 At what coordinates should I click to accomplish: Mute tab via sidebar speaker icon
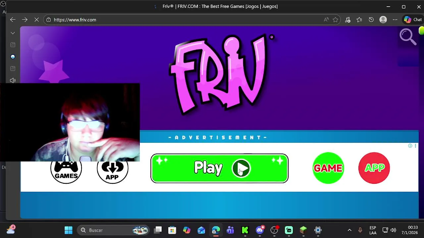13,80
